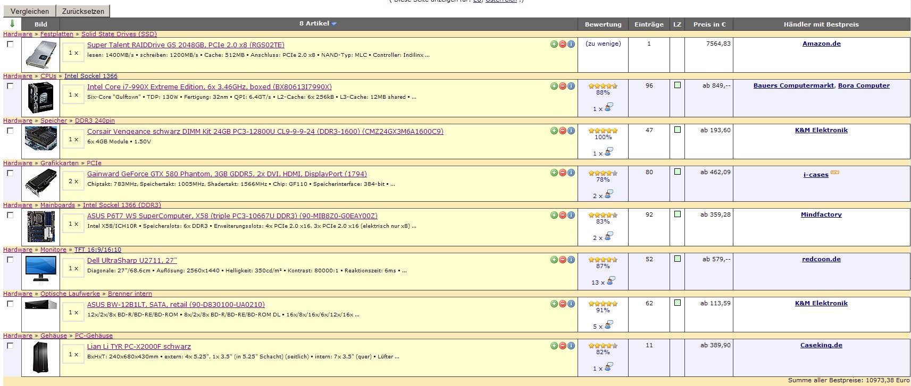Viewport: 911px width, 386px height.
Task: Sort by 'Preis in €' column header
Action: (709, 24)
